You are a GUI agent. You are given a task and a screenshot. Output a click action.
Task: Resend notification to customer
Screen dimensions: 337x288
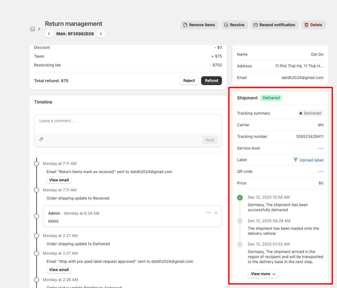(274, 25)
